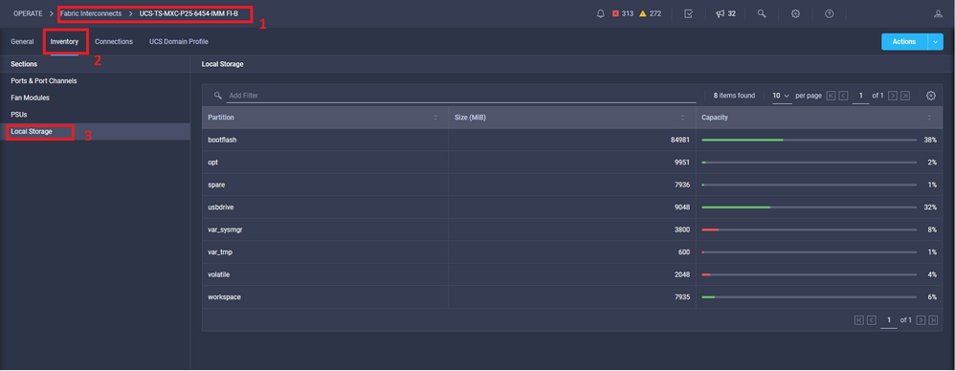Go to previous page in top pagination
Screen dimensions: 955x371
[x=844, y=96]
